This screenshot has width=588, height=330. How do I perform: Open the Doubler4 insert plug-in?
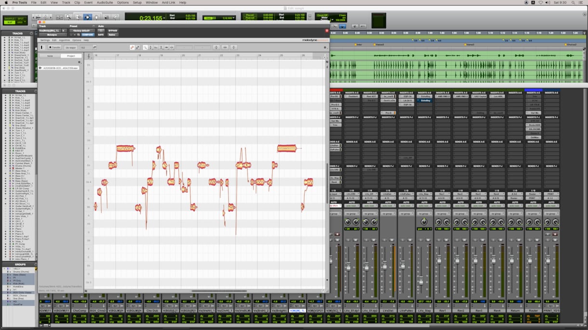click(352, 96)
